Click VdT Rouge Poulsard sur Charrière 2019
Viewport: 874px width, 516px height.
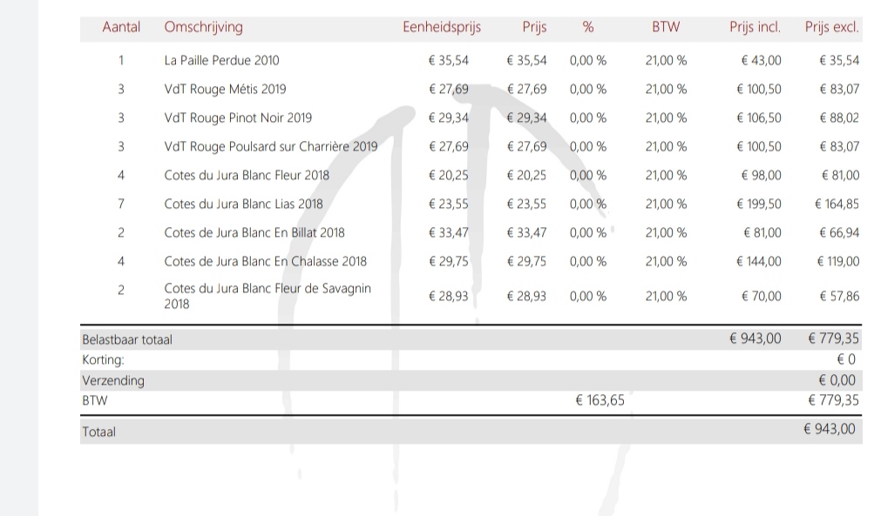tap(270, 146)
